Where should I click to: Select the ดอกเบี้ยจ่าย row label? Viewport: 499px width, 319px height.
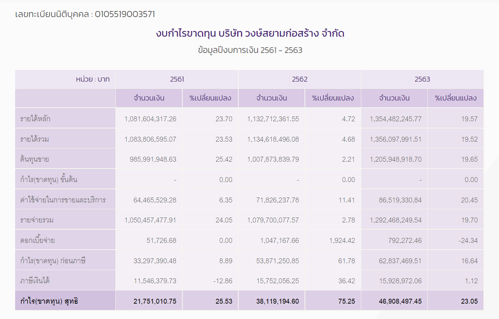(x=37, y=240)
